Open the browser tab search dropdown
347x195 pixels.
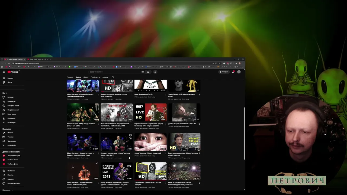2,59
